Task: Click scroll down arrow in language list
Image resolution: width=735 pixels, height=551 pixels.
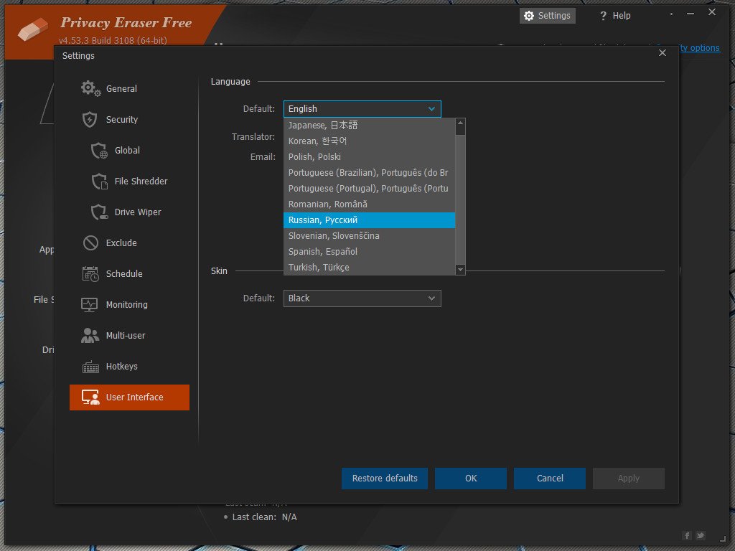Action: [x=461, y=269]
